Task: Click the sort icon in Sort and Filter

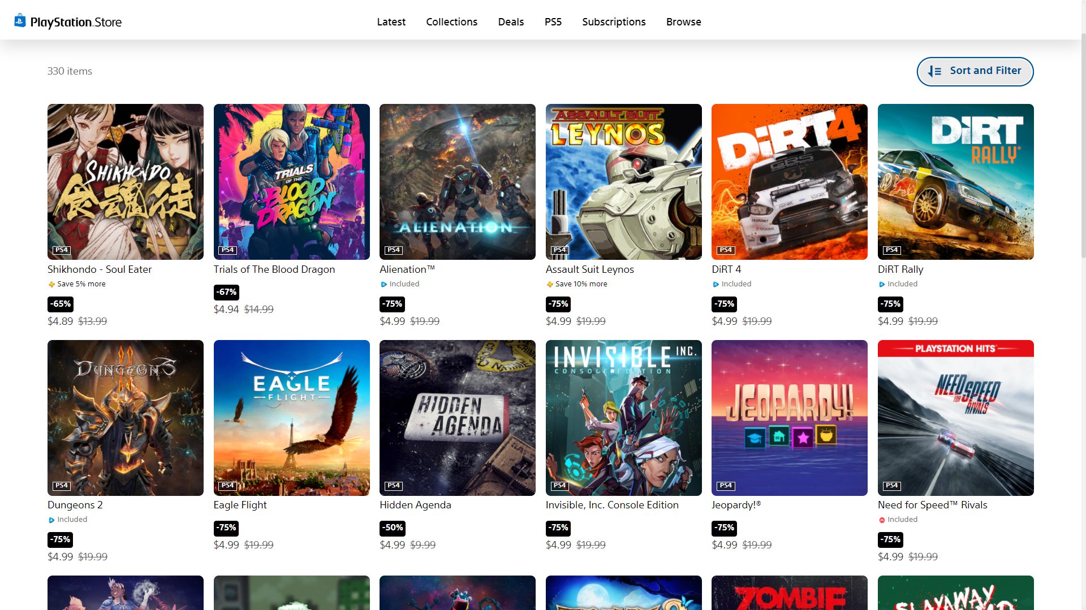Action: pos(934,71)
